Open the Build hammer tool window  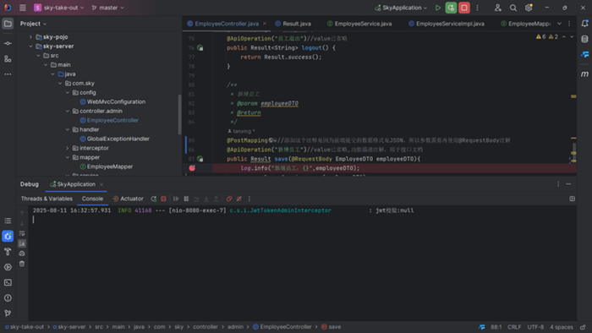click(8, 252)
